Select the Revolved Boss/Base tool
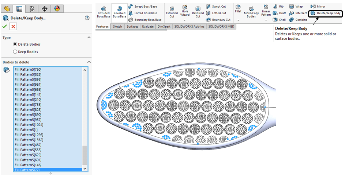Viewport: 345px width, 175px height. 119,12
